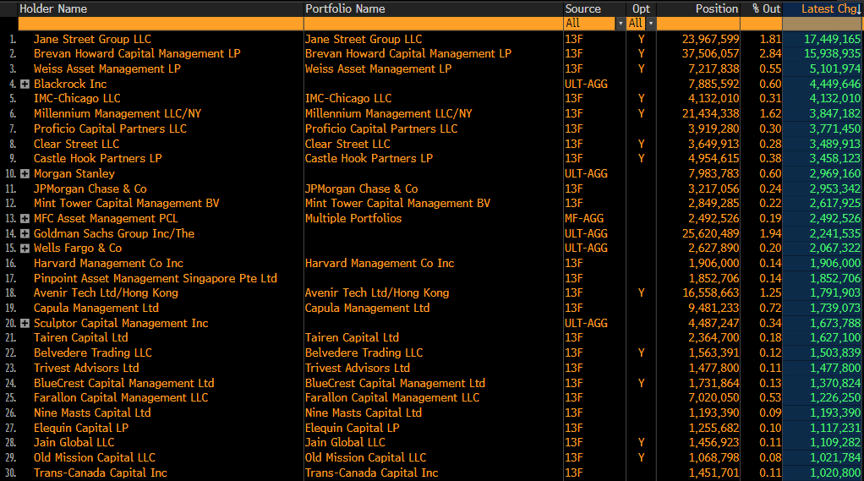The height and width of the screenshot is (481, 864).
Task: Expand Sculptor Capital Management Inc row
Action: point(25,324)
